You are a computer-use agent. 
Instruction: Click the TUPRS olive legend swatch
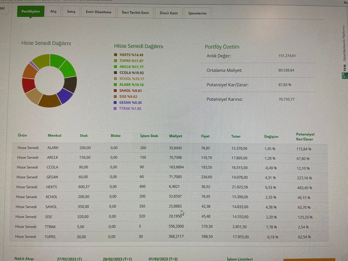pyautogui.click(x=116, y=61)
